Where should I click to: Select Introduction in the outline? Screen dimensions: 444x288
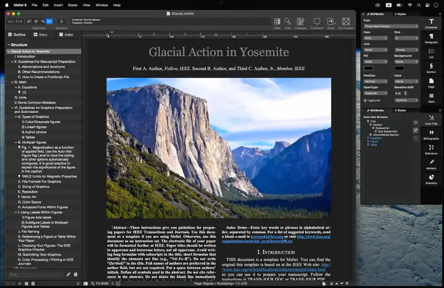(26, 57)
